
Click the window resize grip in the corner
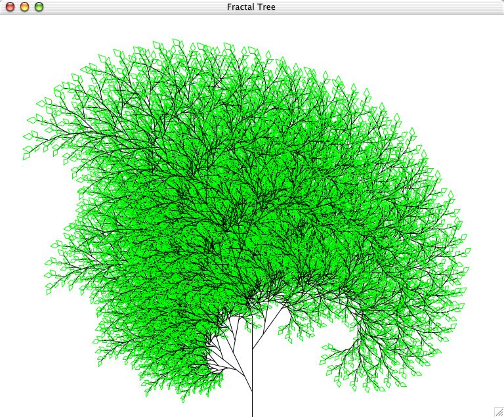(499, 412)
